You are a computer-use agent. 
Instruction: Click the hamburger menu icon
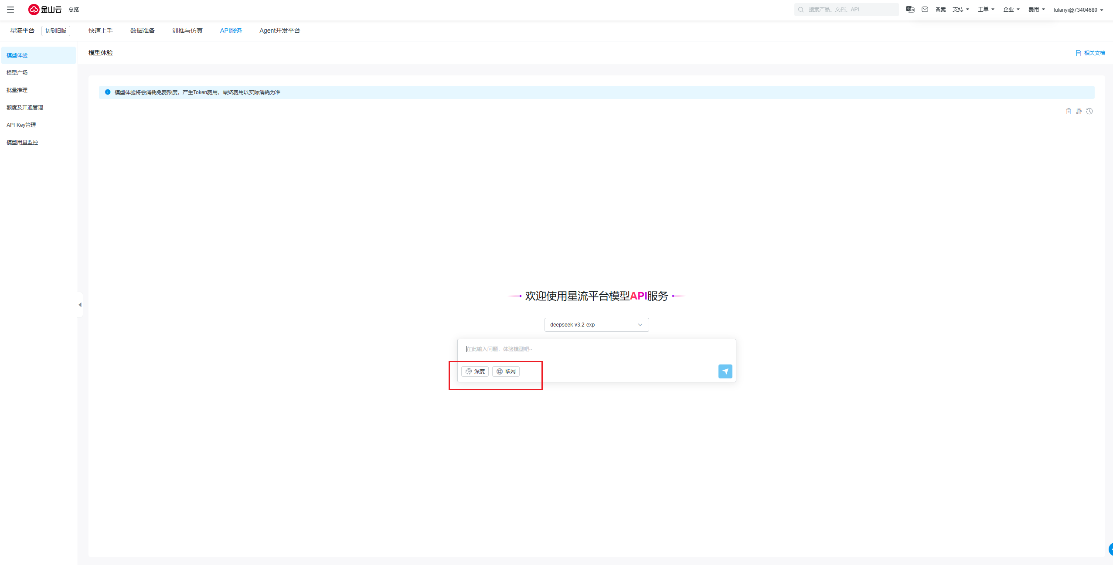tap(10, 9)
